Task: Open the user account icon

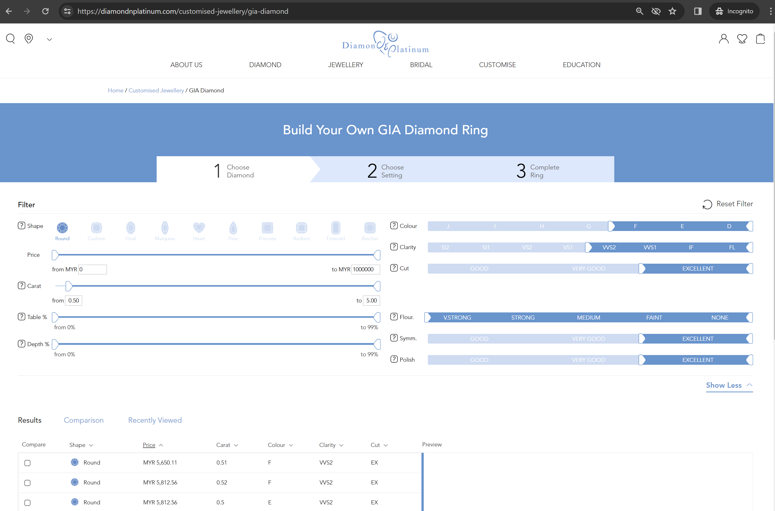Action: 723,39
